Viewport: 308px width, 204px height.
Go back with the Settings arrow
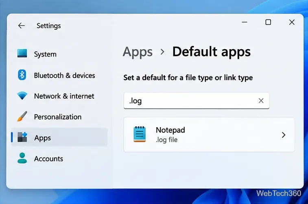(x=22, y=26)
